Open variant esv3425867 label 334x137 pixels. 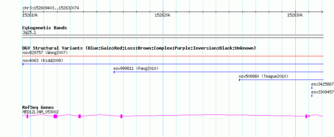point(322,84)
